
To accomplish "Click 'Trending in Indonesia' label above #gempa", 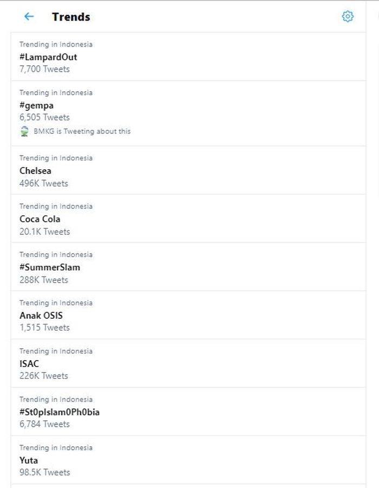I will coord(56,93).
